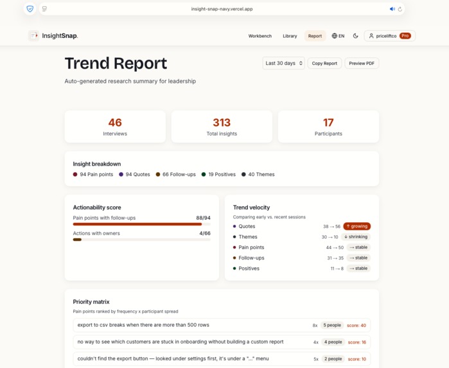
Task: Select the export to csv breaks row
Action: point(222,325)
